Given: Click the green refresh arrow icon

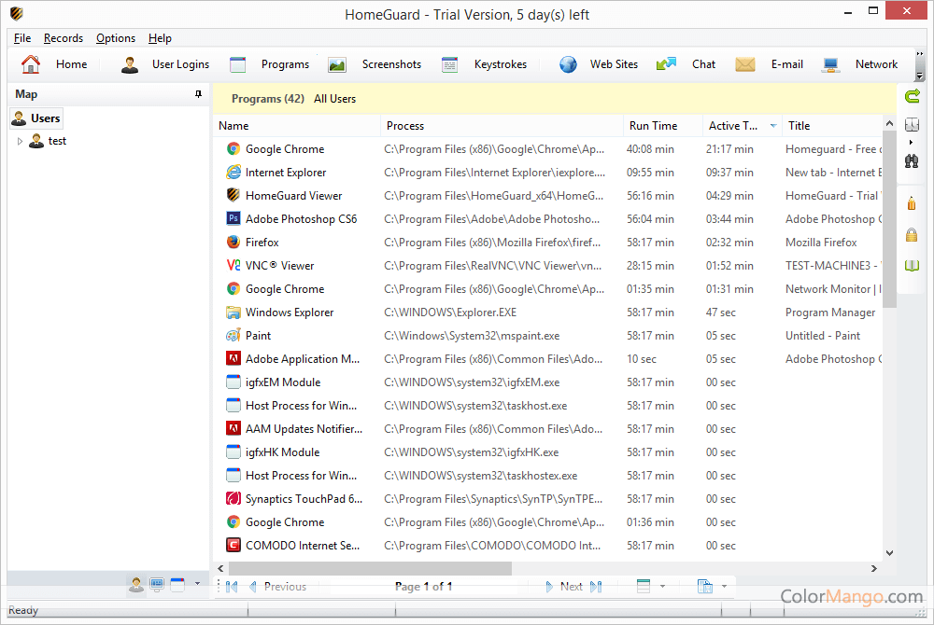Looking at the screenshot, I should tap(913, 95).
